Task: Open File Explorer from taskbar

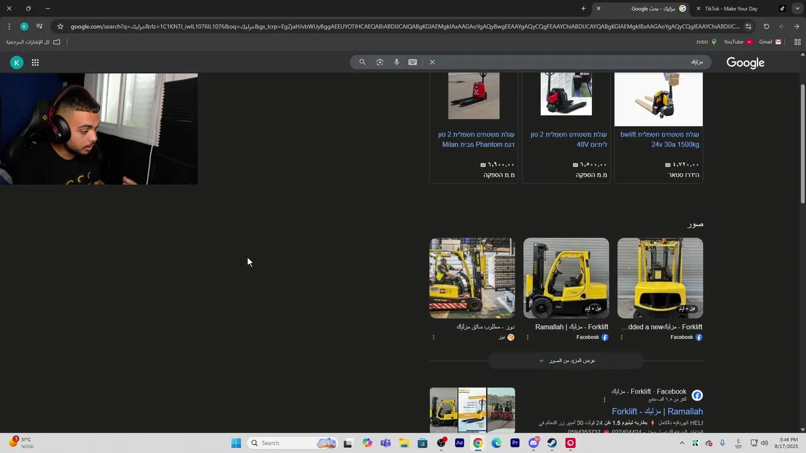Action: tap(404, 443)
